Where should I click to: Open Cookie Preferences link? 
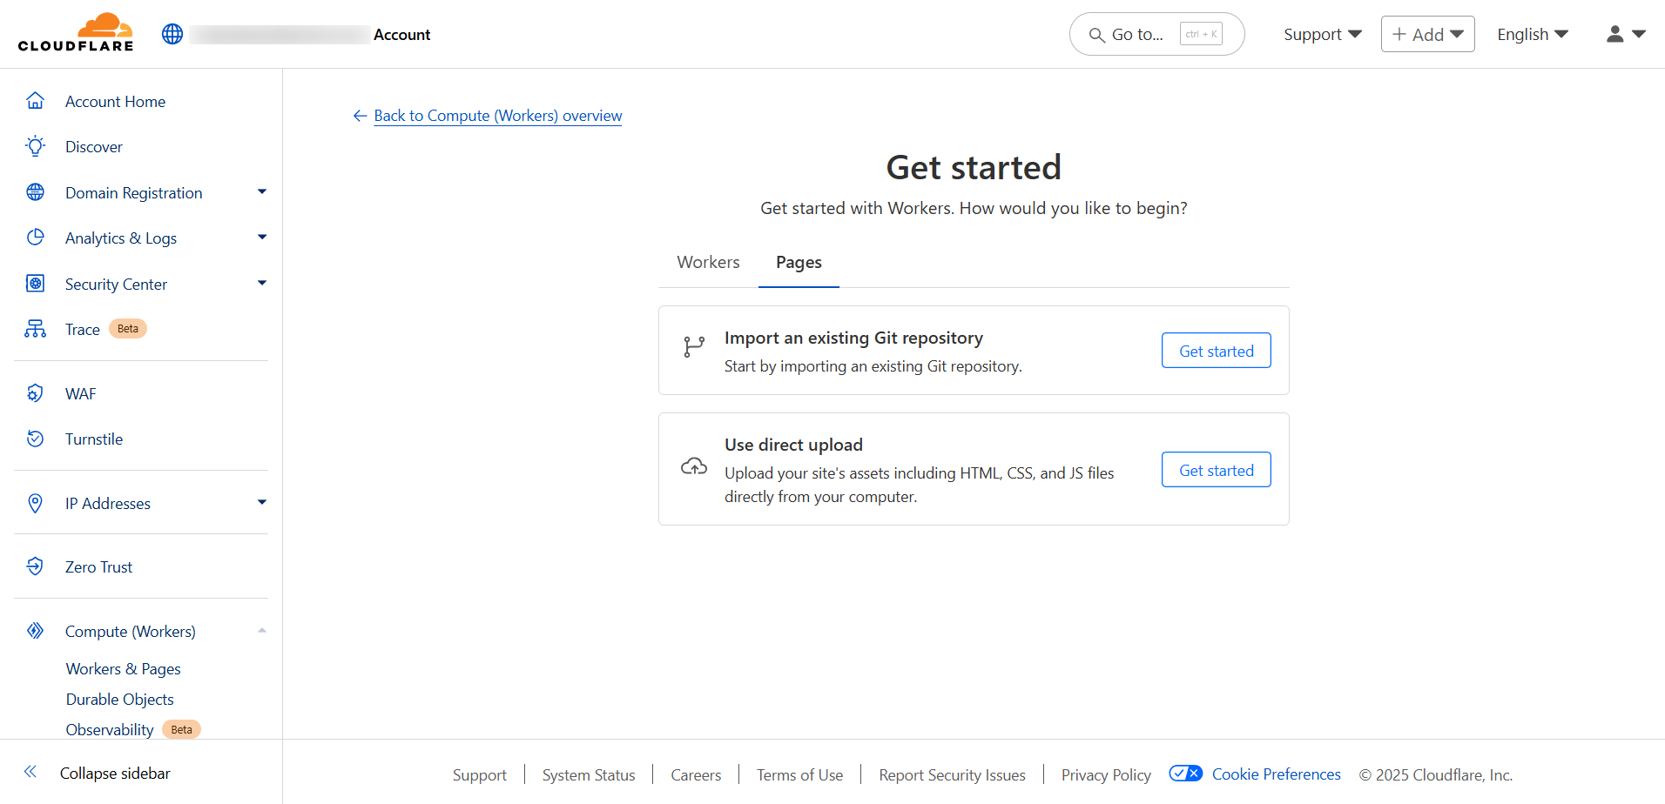(x=1276, y=774)
